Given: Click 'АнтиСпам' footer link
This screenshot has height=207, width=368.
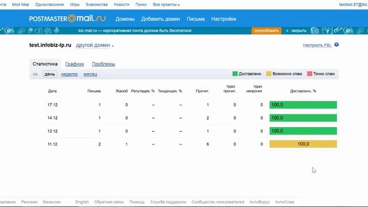Looking at the screenshot, I should coord(285,202).
